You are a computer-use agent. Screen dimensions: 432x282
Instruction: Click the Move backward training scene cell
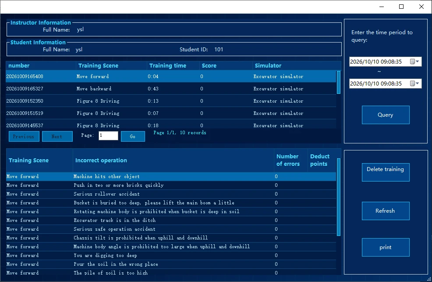click(94, 89)
